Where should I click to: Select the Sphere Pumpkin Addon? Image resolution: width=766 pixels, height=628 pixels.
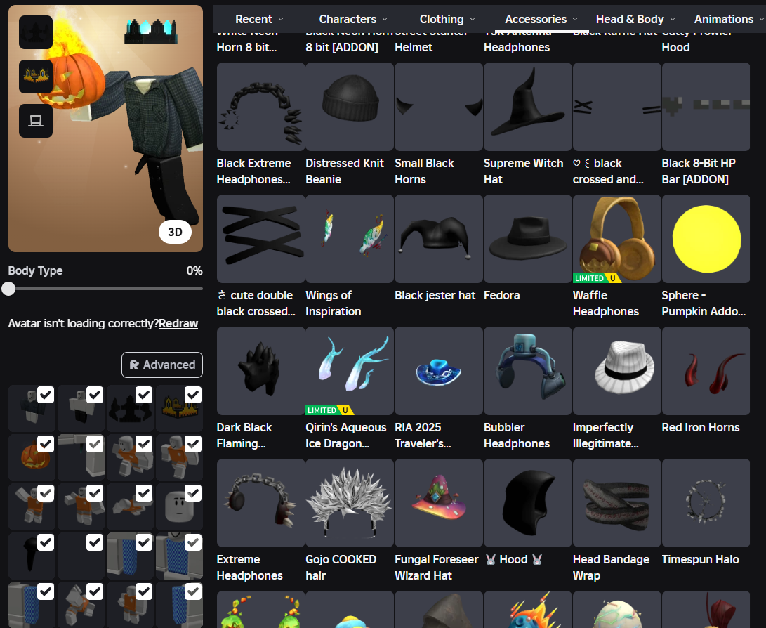coord(706,239)
